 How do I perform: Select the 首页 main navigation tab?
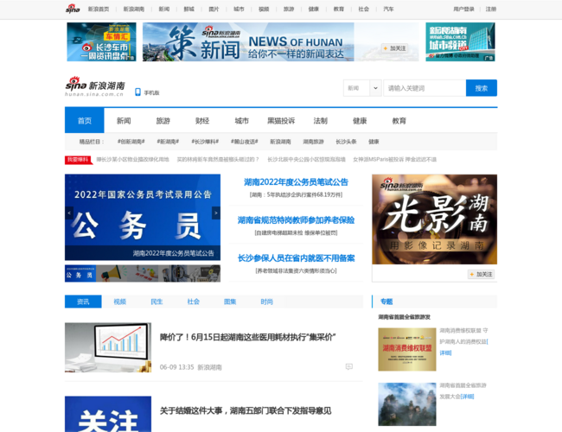pos(85,121)
